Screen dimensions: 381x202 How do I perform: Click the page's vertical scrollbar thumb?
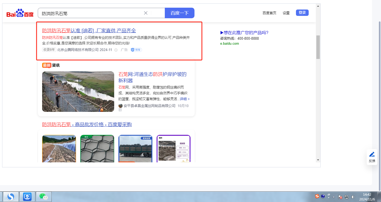click(318, 47)
